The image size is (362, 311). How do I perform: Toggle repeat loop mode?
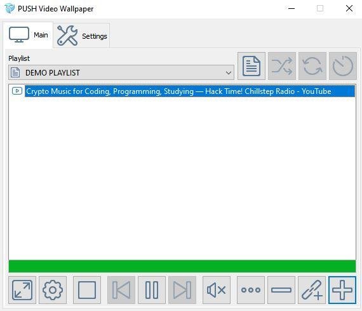[312, 66]
